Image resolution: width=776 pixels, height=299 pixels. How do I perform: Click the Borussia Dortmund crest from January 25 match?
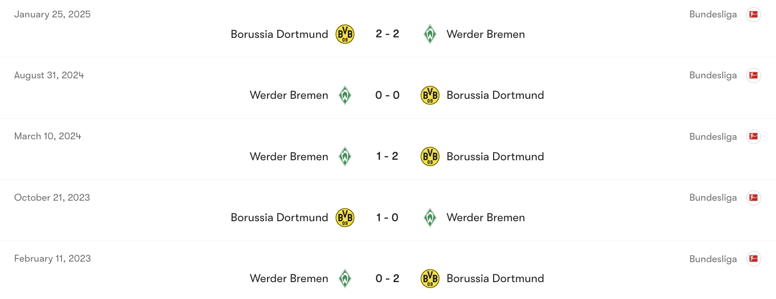pyautogui.click(x=345, y=34)
